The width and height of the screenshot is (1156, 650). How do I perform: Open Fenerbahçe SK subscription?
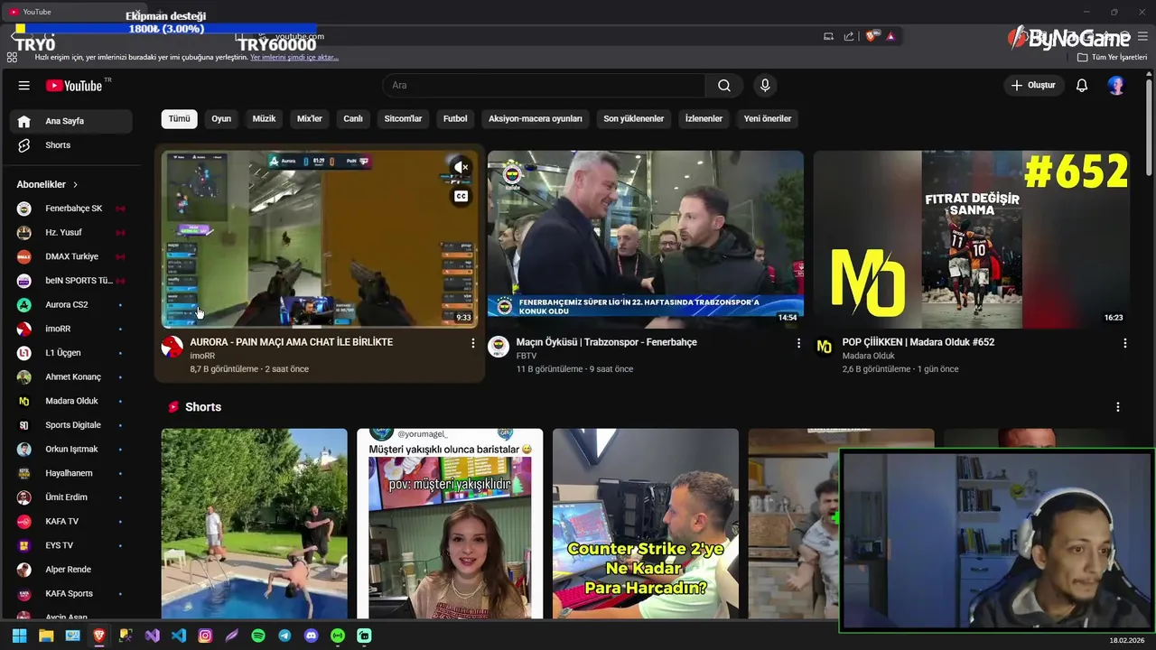[71, 209]
